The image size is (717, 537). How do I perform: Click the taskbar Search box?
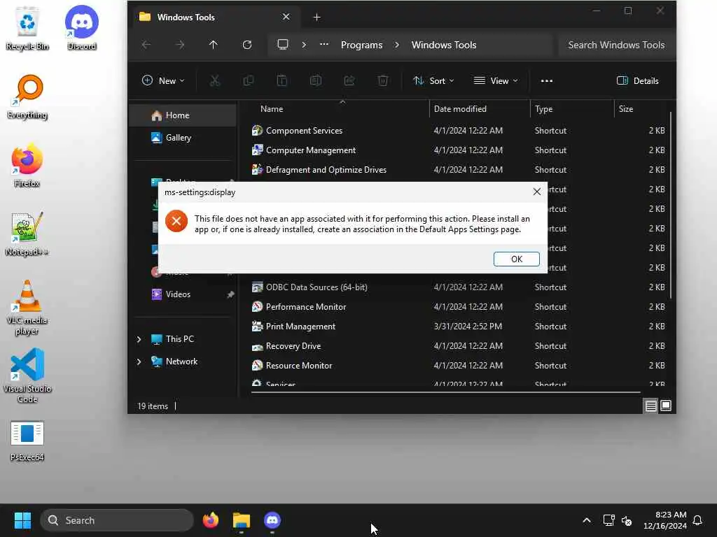(x=117, y=520)
